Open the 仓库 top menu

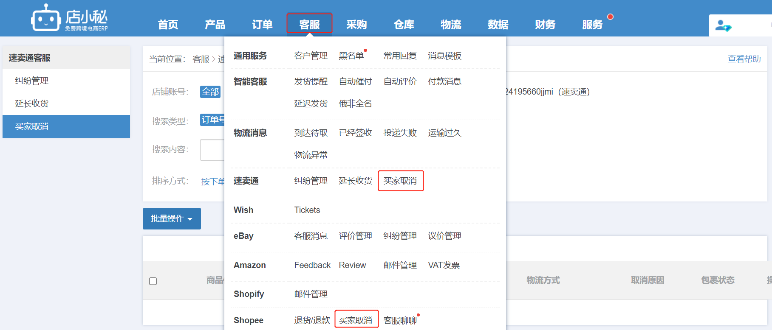point(404,25)
